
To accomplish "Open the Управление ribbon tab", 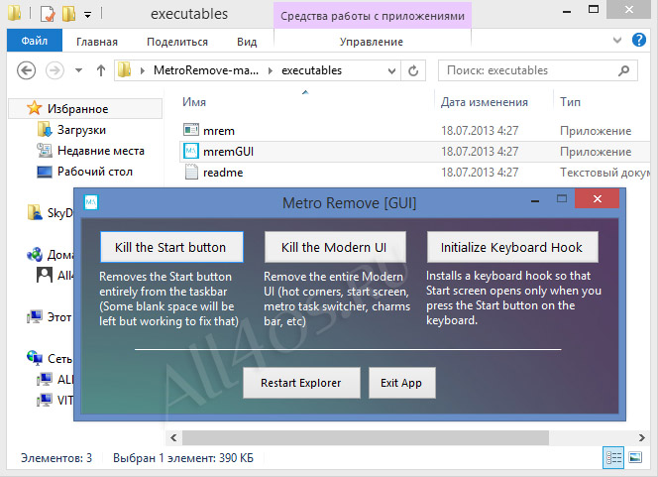I will [372, 42].
